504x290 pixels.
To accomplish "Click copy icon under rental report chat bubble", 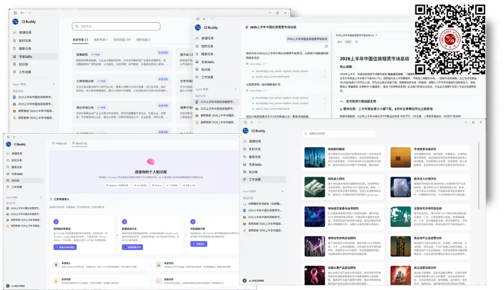I will click(326, 46).
